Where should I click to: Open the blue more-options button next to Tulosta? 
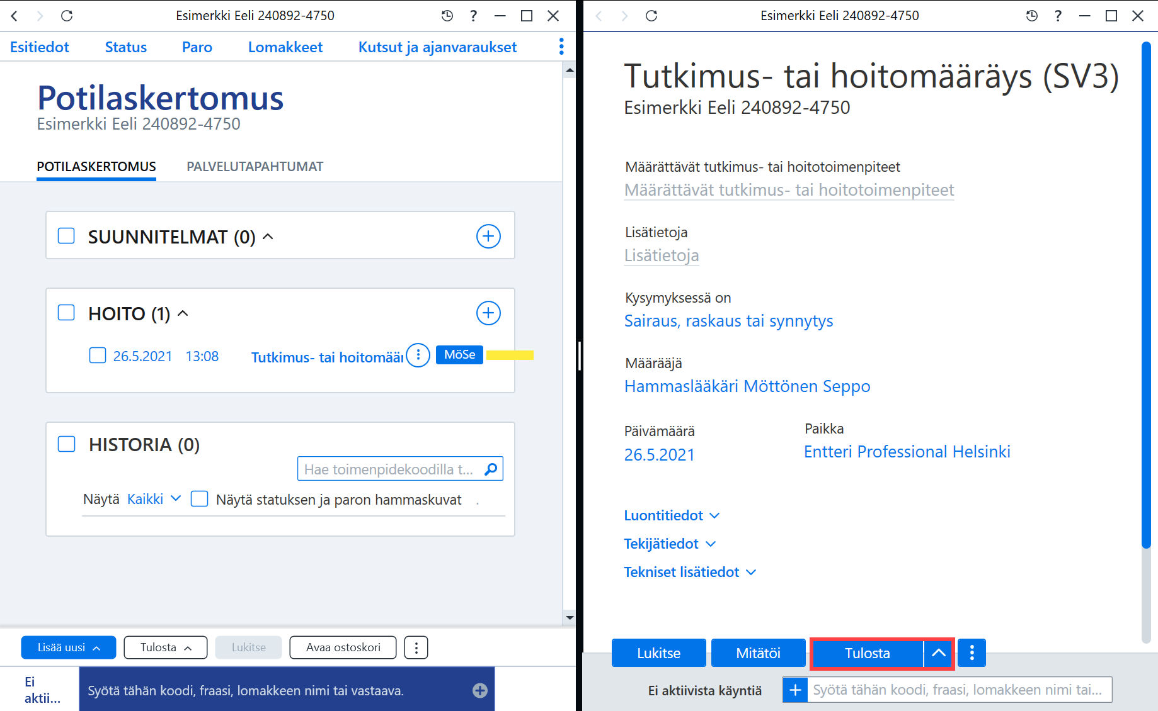(x=972, y=653)
